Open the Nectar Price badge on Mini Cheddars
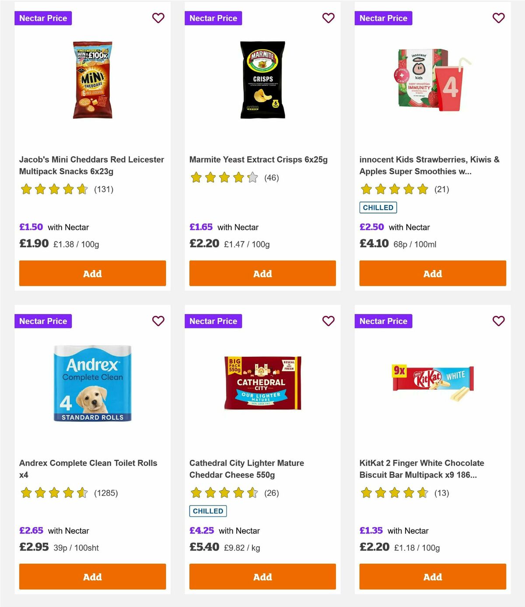Image resolution: width=525 pixels, height=607 pixels. coord(43,18)
